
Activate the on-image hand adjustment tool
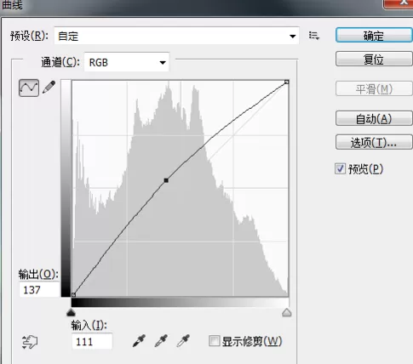(x=30, y=342)
